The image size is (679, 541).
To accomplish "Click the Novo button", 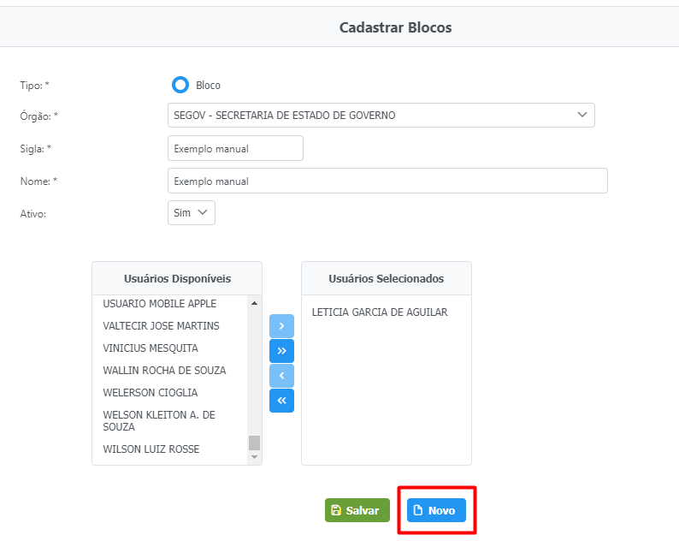I will point(436,510).
